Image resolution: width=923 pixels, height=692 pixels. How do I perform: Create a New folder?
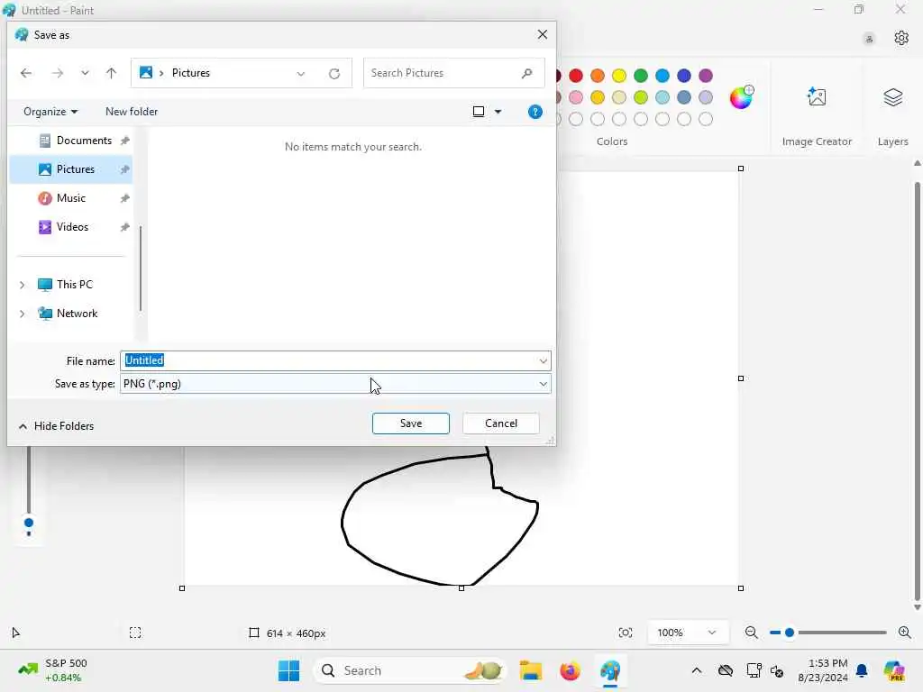132,112
